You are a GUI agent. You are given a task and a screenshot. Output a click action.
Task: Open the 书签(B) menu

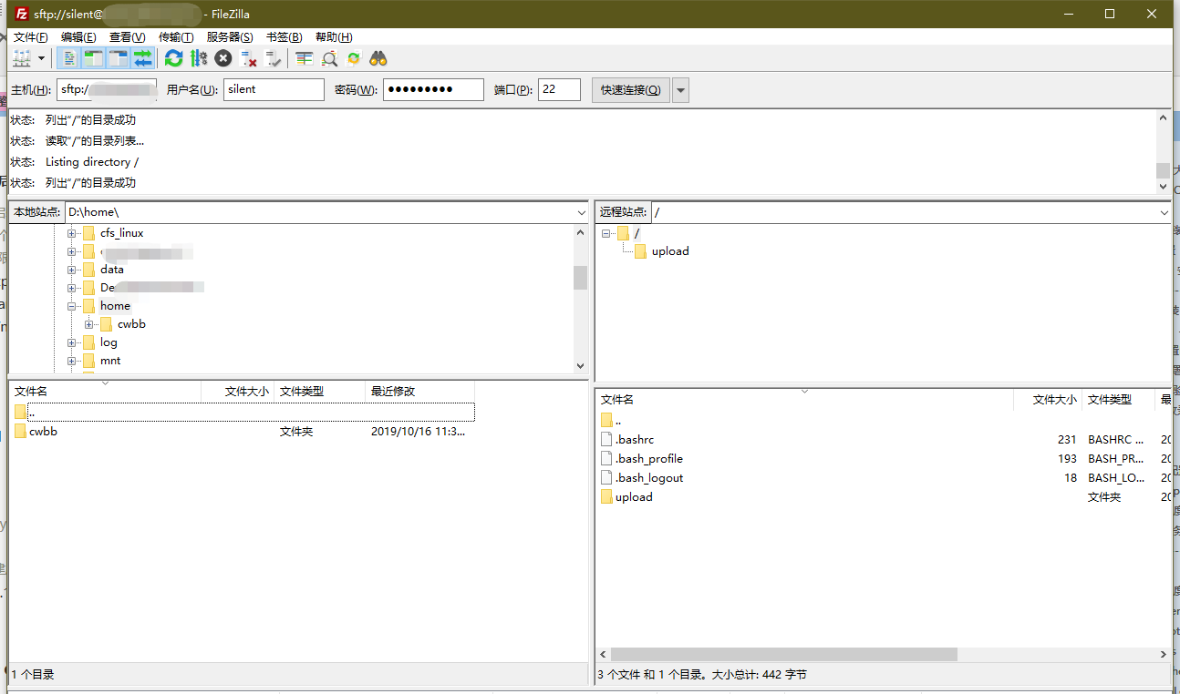pos(284,37)
